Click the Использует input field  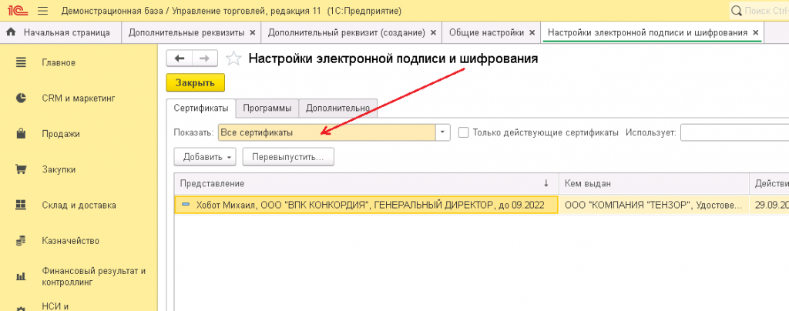734,132
